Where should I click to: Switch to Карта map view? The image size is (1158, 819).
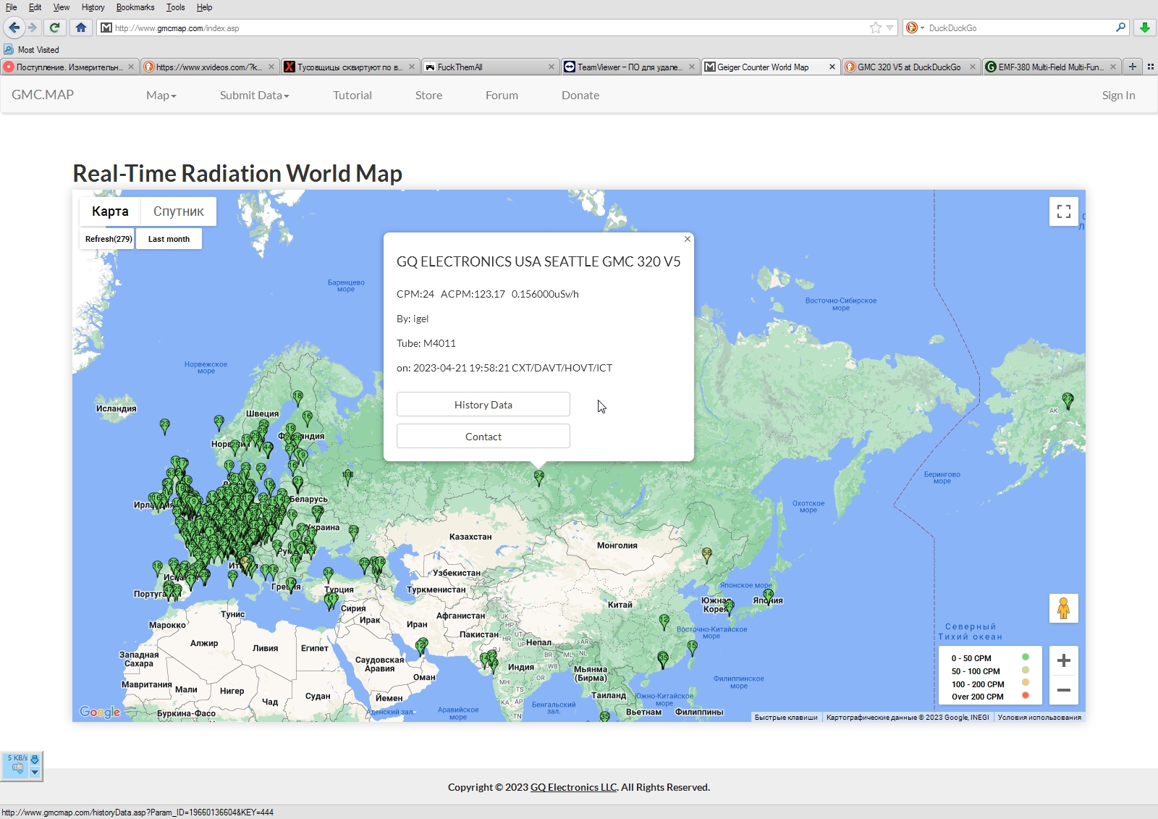pos(110,211)
